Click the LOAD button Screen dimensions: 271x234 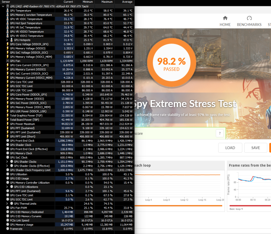(230, 148)
